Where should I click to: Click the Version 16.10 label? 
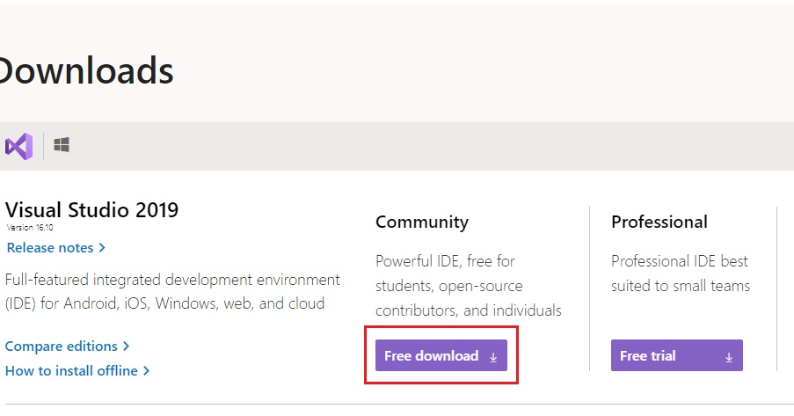tap(30, 228)
